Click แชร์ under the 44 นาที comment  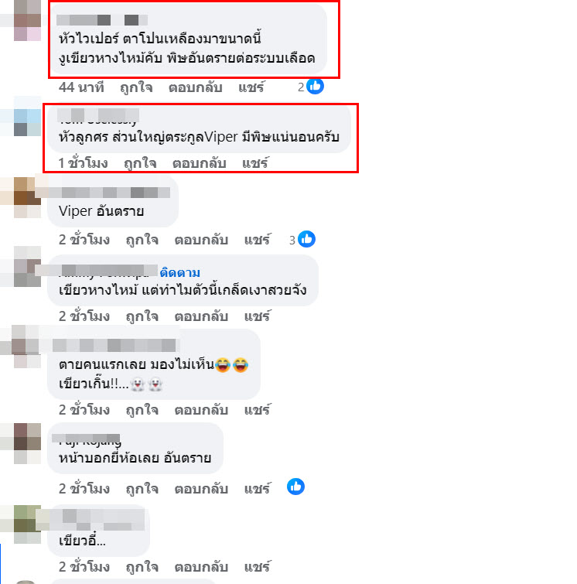pos(251,87)
